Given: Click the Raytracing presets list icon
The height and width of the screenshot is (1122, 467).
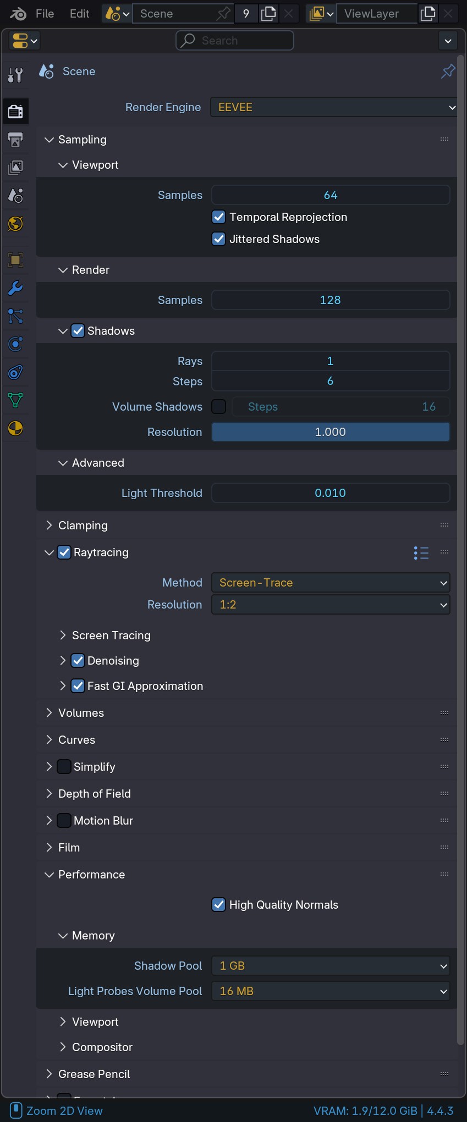Looking at the screenshot, I should point(421,552).
